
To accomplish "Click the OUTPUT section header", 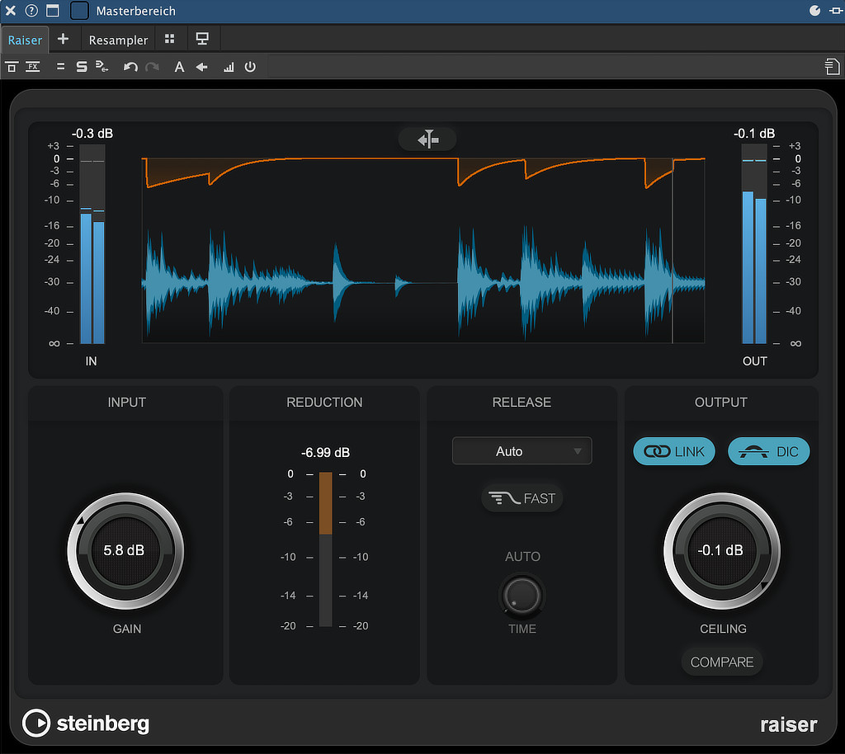I will (x=721, y=403).
